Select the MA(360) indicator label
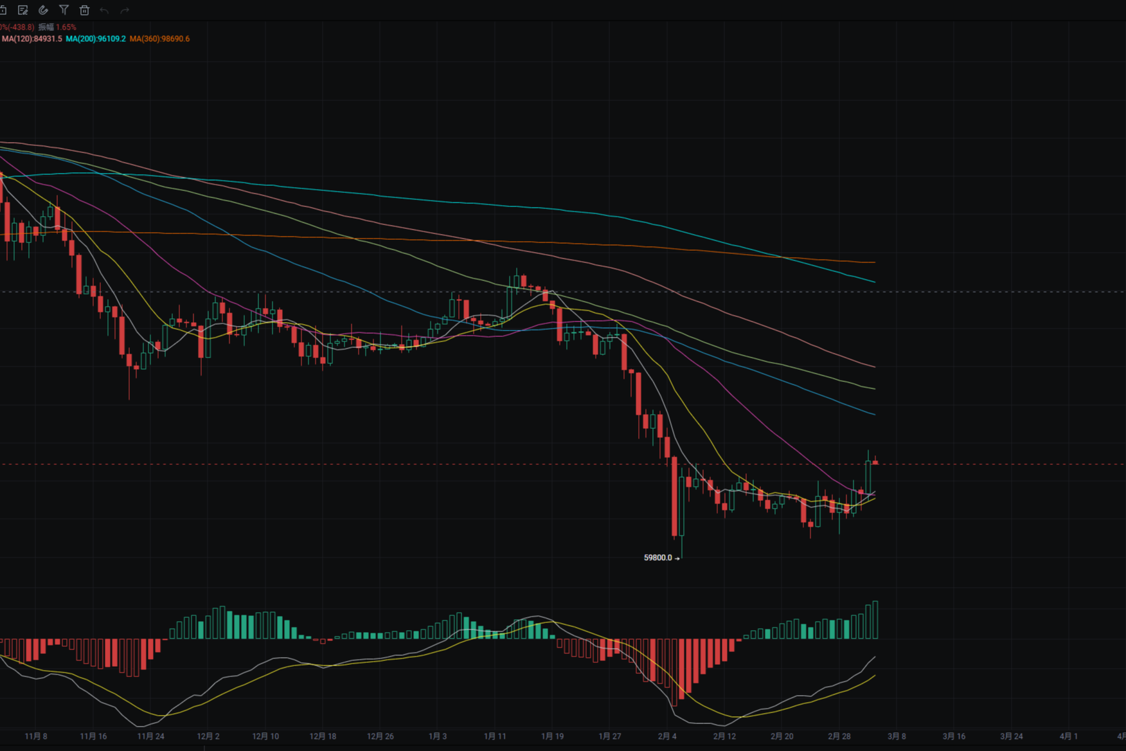The image size is (1126, 751). 159,39
